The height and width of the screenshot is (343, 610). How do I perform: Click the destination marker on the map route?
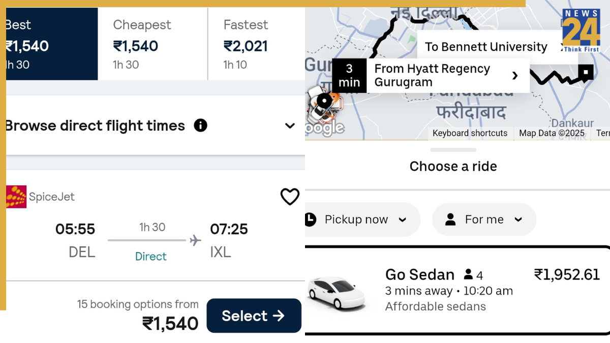pyautogui.click(x=586, y=72)
